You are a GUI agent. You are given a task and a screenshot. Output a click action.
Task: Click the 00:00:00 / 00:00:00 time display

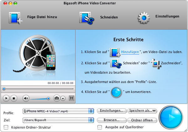(60, 83)
